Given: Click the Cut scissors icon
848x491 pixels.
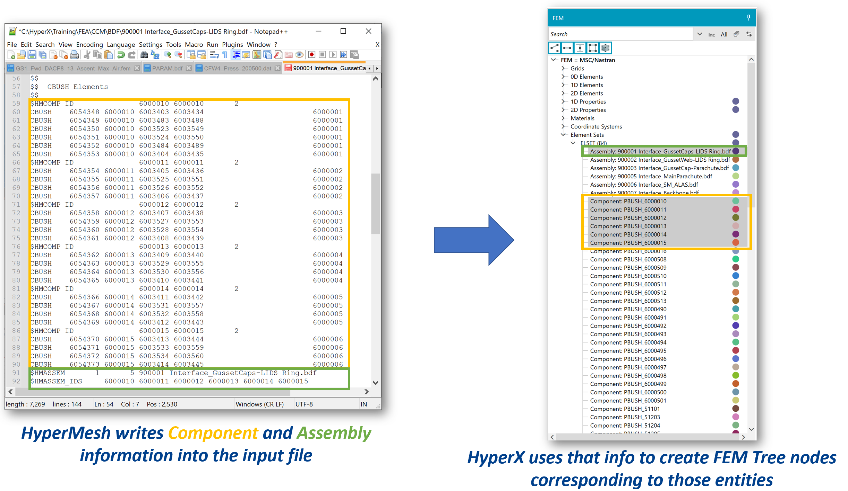Looking at the screenshot, I should 87,55.
